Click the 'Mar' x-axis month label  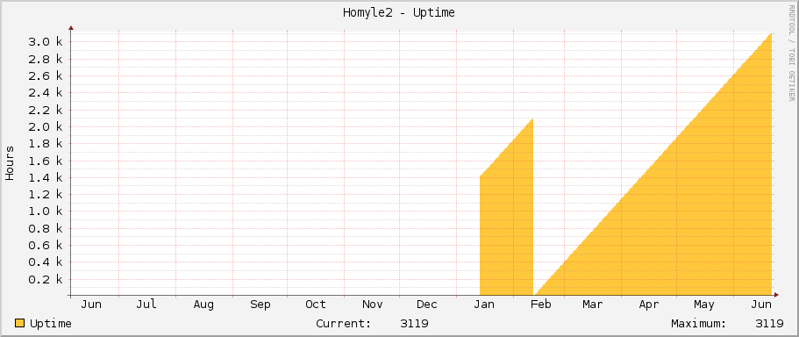[x=592, y=305]
